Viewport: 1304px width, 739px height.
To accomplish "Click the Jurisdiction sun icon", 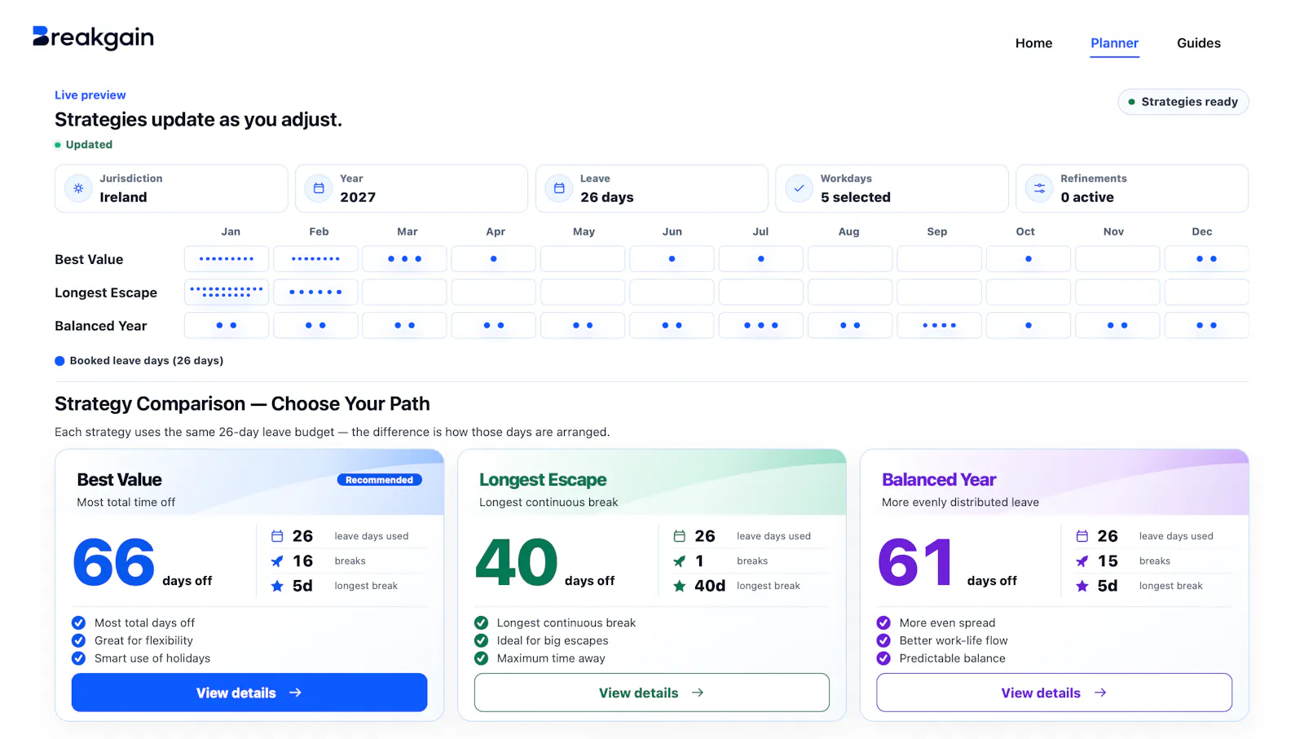I will pos(78,188).
